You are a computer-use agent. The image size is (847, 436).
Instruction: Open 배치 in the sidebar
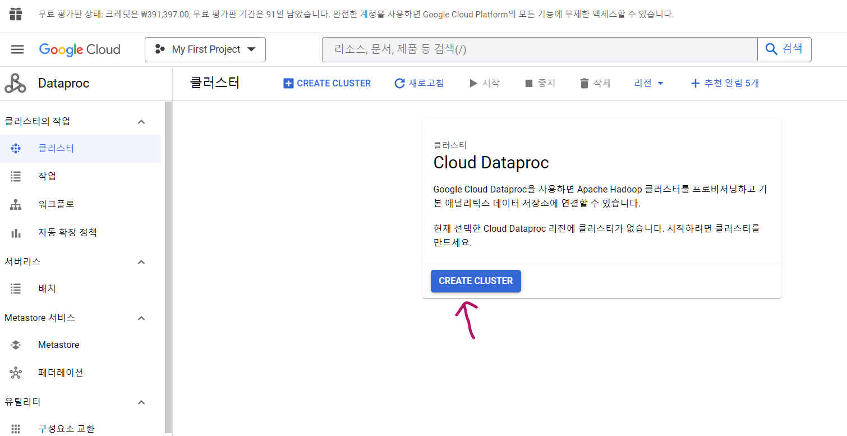click(81, 289)
